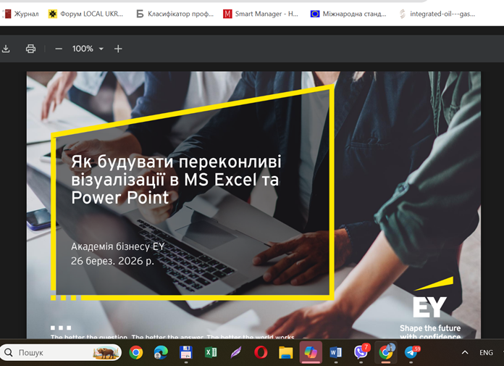Open Viber with 7 notifications
The image size is (504, 366).
(361, 352)
